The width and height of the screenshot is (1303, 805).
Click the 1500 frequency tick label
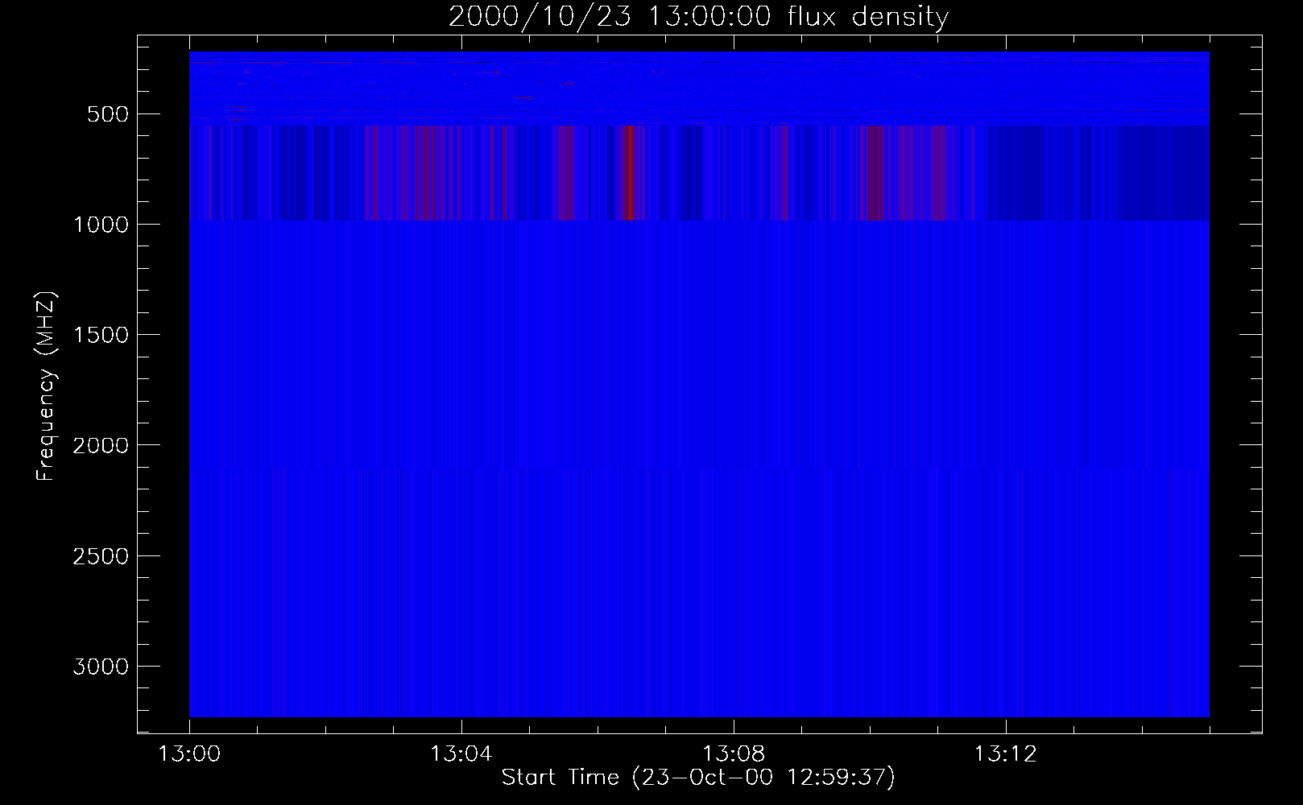[x=101, y=335]
